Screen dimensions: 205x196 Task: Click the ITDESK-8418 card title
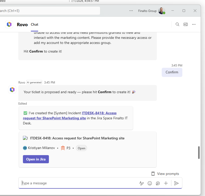coord(77,138)
